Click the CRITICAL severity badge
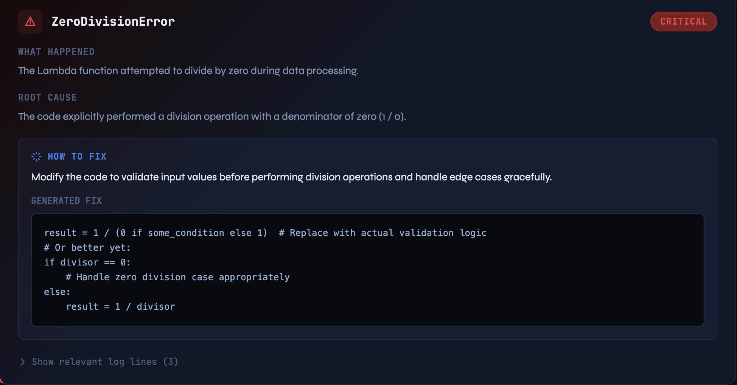Viewport: 737px width, 385px height. [683, 22]
